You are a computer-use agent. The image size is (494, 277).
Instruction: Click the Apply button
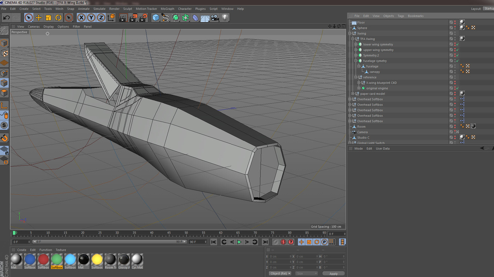pos(333,274)
